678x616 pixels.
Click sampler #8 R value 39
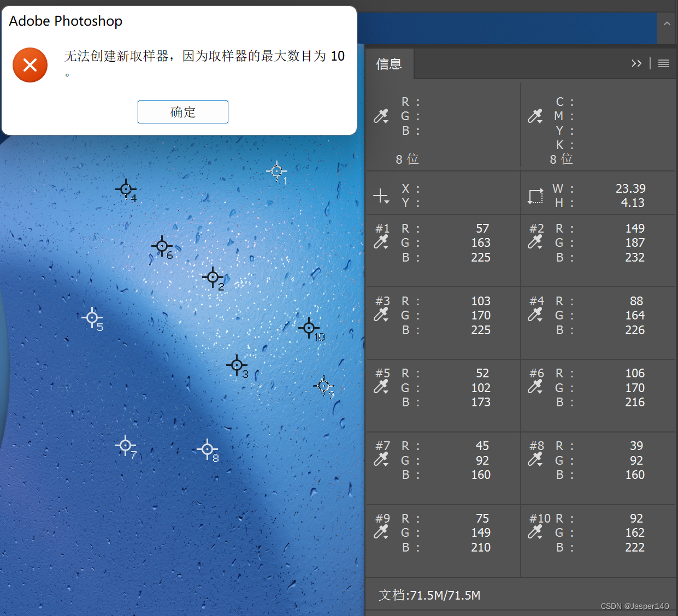(x=636, y=446)
